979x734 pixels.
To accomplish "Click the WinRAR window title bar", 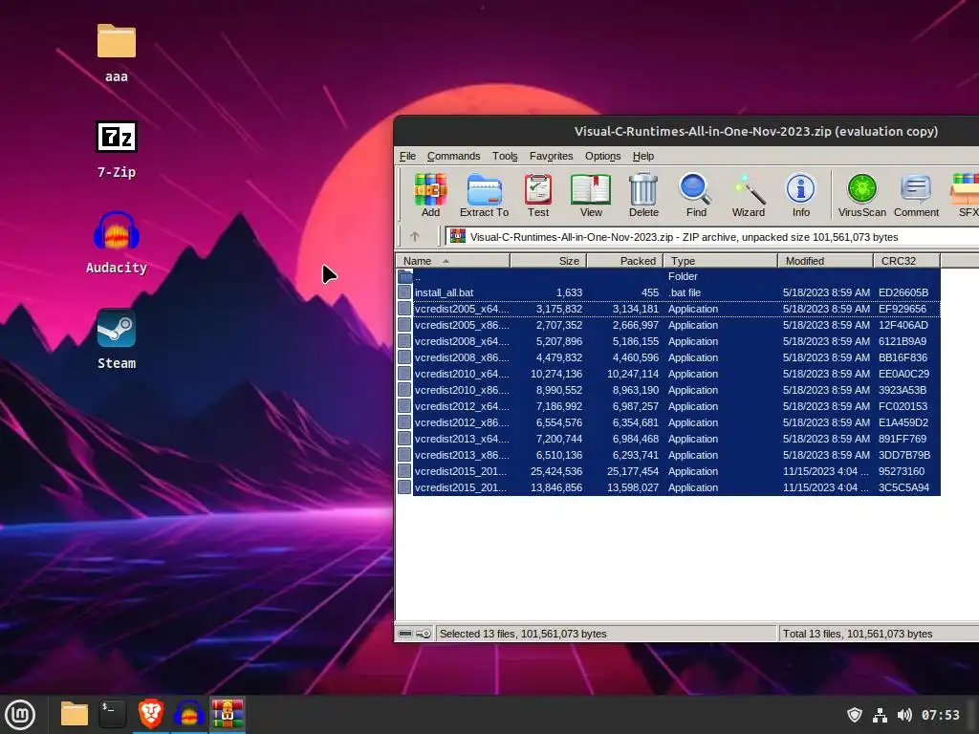I will tap(686, 131).
